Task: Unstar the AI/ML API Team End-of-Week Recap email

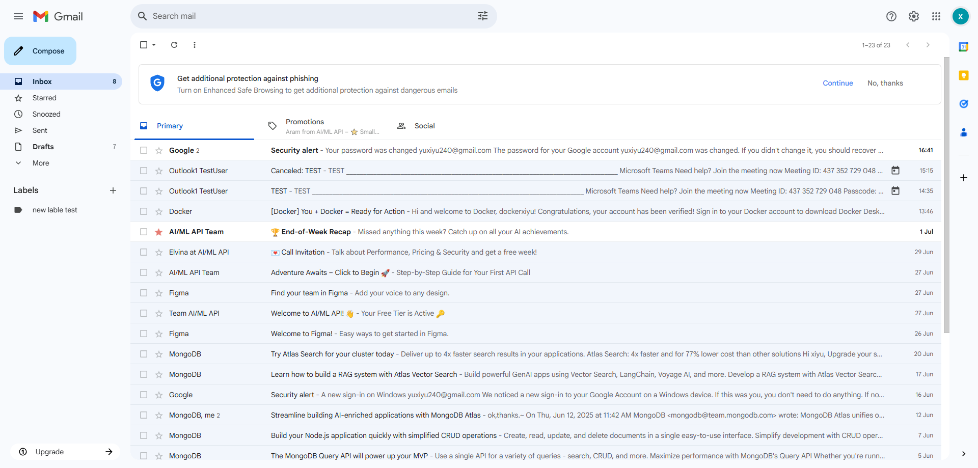Action: (159, 232)
